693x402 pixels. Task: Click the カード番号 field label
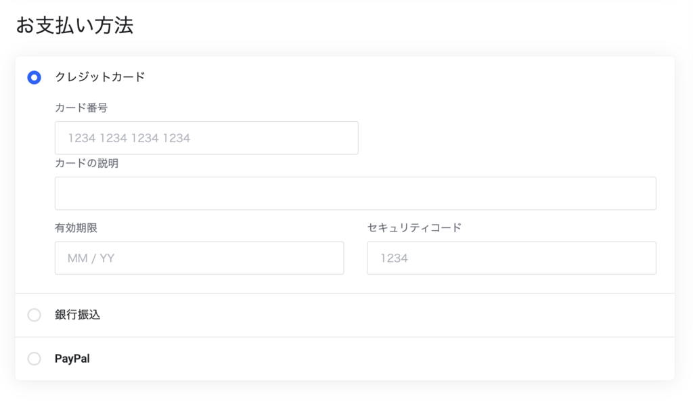point(81,108)
